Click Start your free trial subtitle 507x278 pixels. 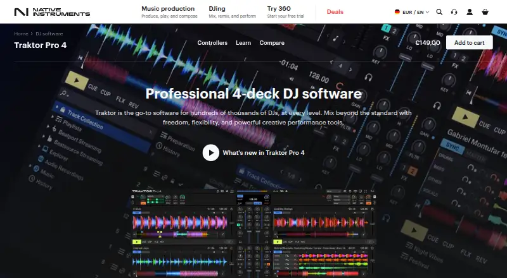coord(286,16)
